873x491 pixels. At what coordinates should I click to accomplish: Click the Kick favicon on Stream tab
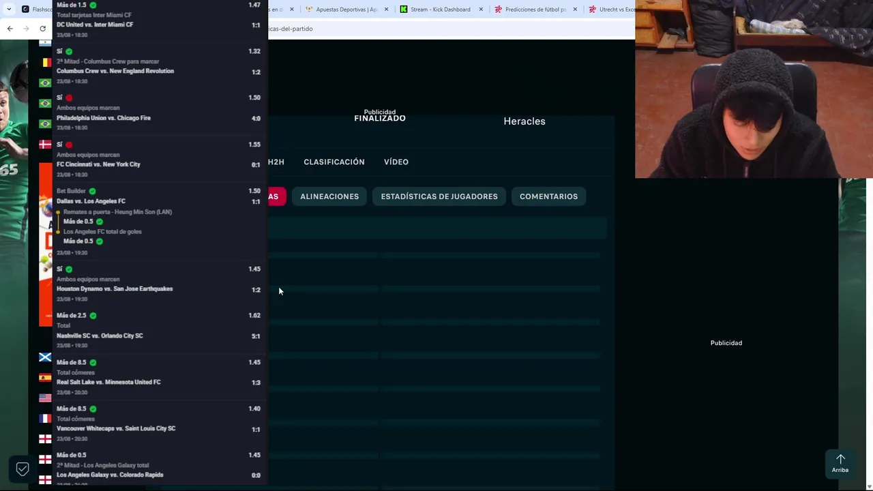click(404, 10)
